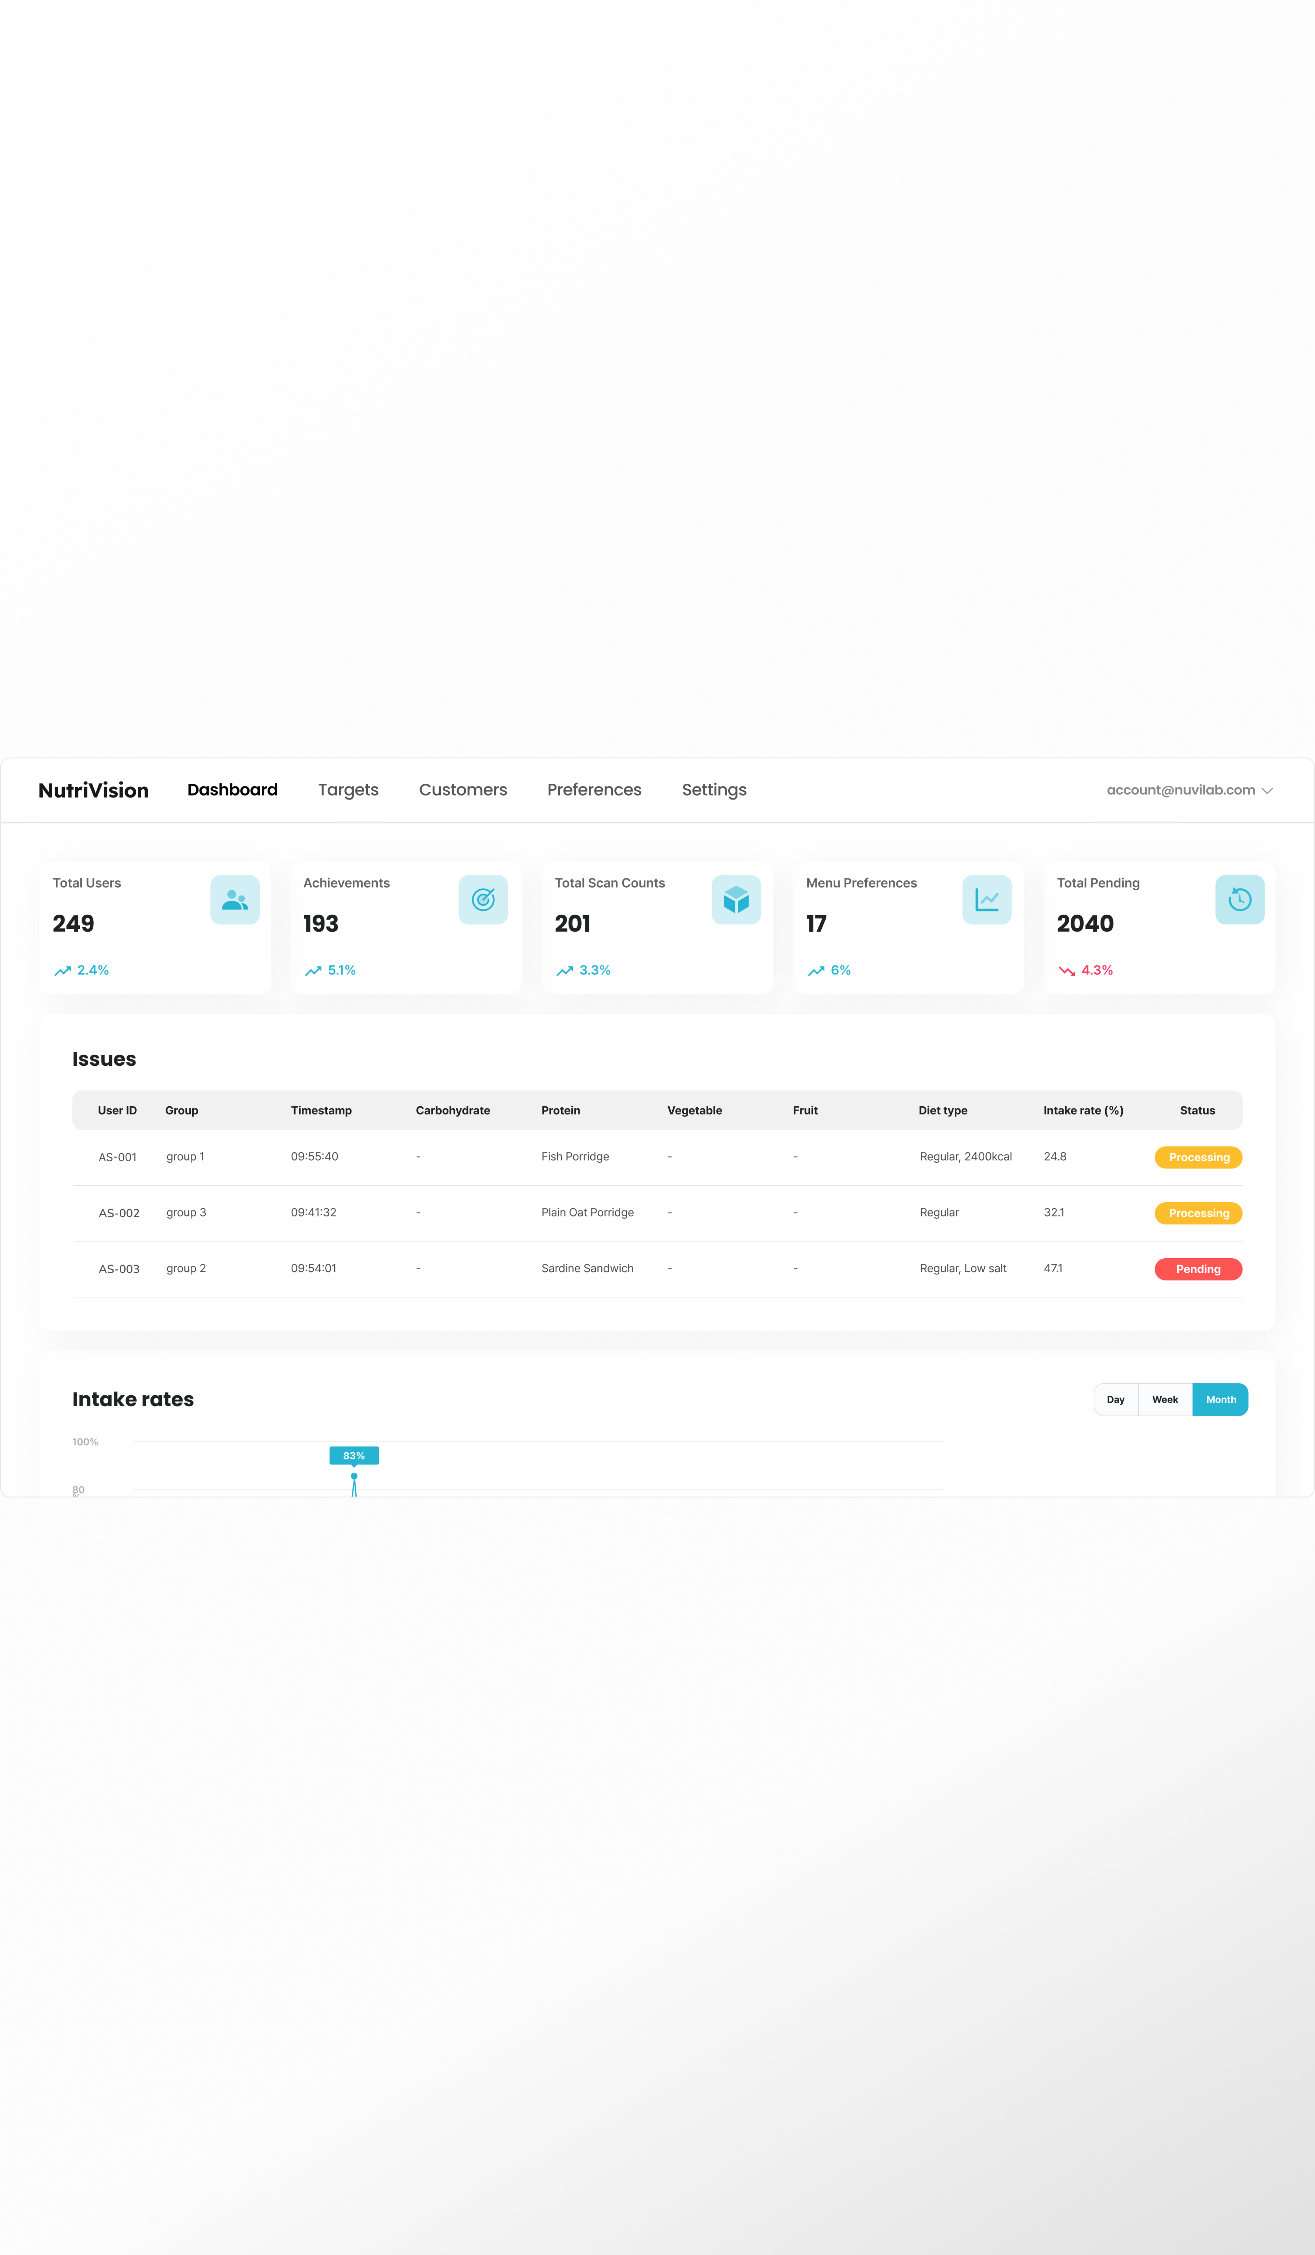1315x2255 pixels.
Task: Click the Diet type column header
Action: [x=943, y=1111]
